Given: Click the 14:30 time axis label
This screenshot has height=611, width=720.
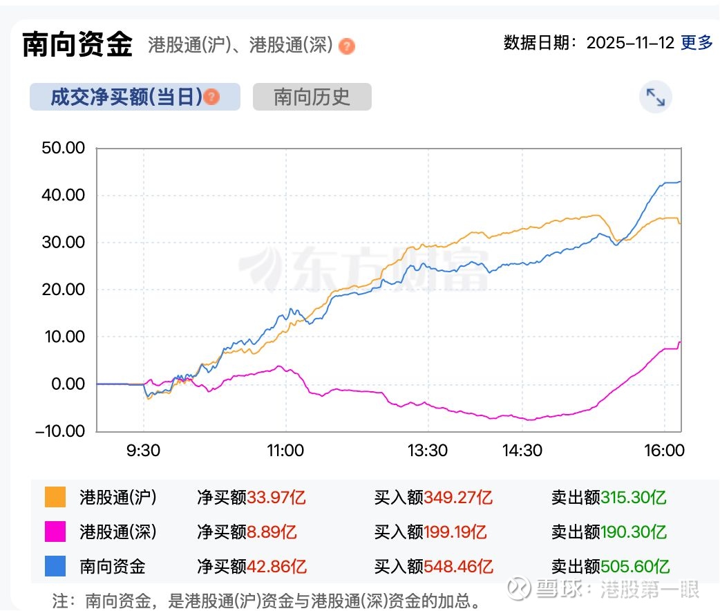Looking at the screenshot, I should pyautogui.click(x=522, y=451).
